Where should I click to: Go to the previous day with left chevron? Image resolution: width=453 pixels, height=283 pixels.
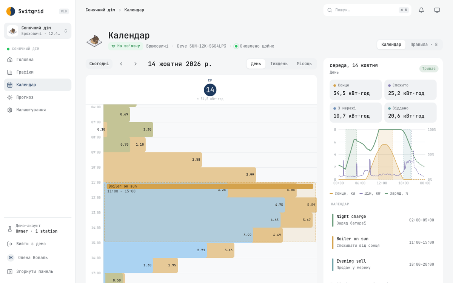[x=121, y=64]
